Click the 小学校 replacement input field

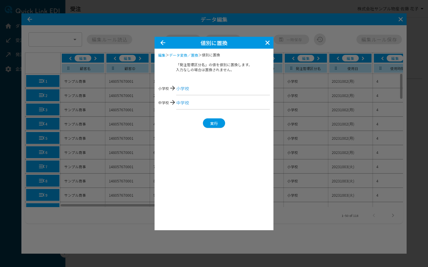point(223,89)
